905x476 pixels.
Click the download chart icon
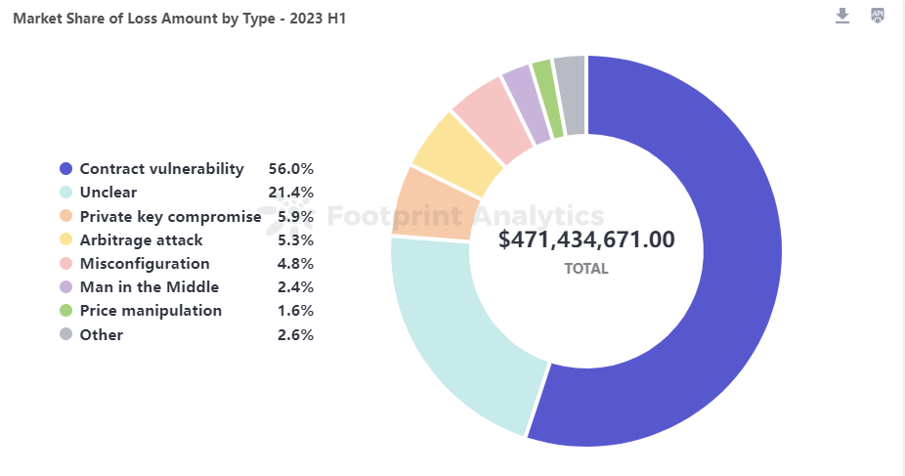click(842, 16)
